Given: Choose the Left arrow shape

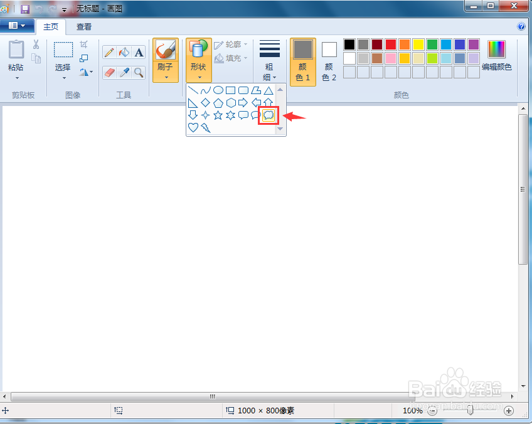Looking at the screenshot, I should pos(256,103).
